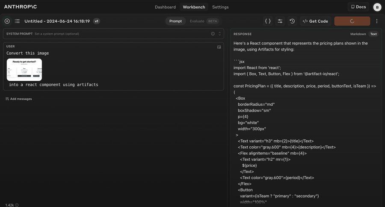Screen dimensions: 385x207
Task: Click the import React from 'react' line
Action: tap(257, 68)
